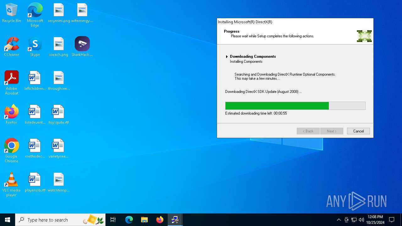Click the estimated downloading time left text

pos(256,113)
